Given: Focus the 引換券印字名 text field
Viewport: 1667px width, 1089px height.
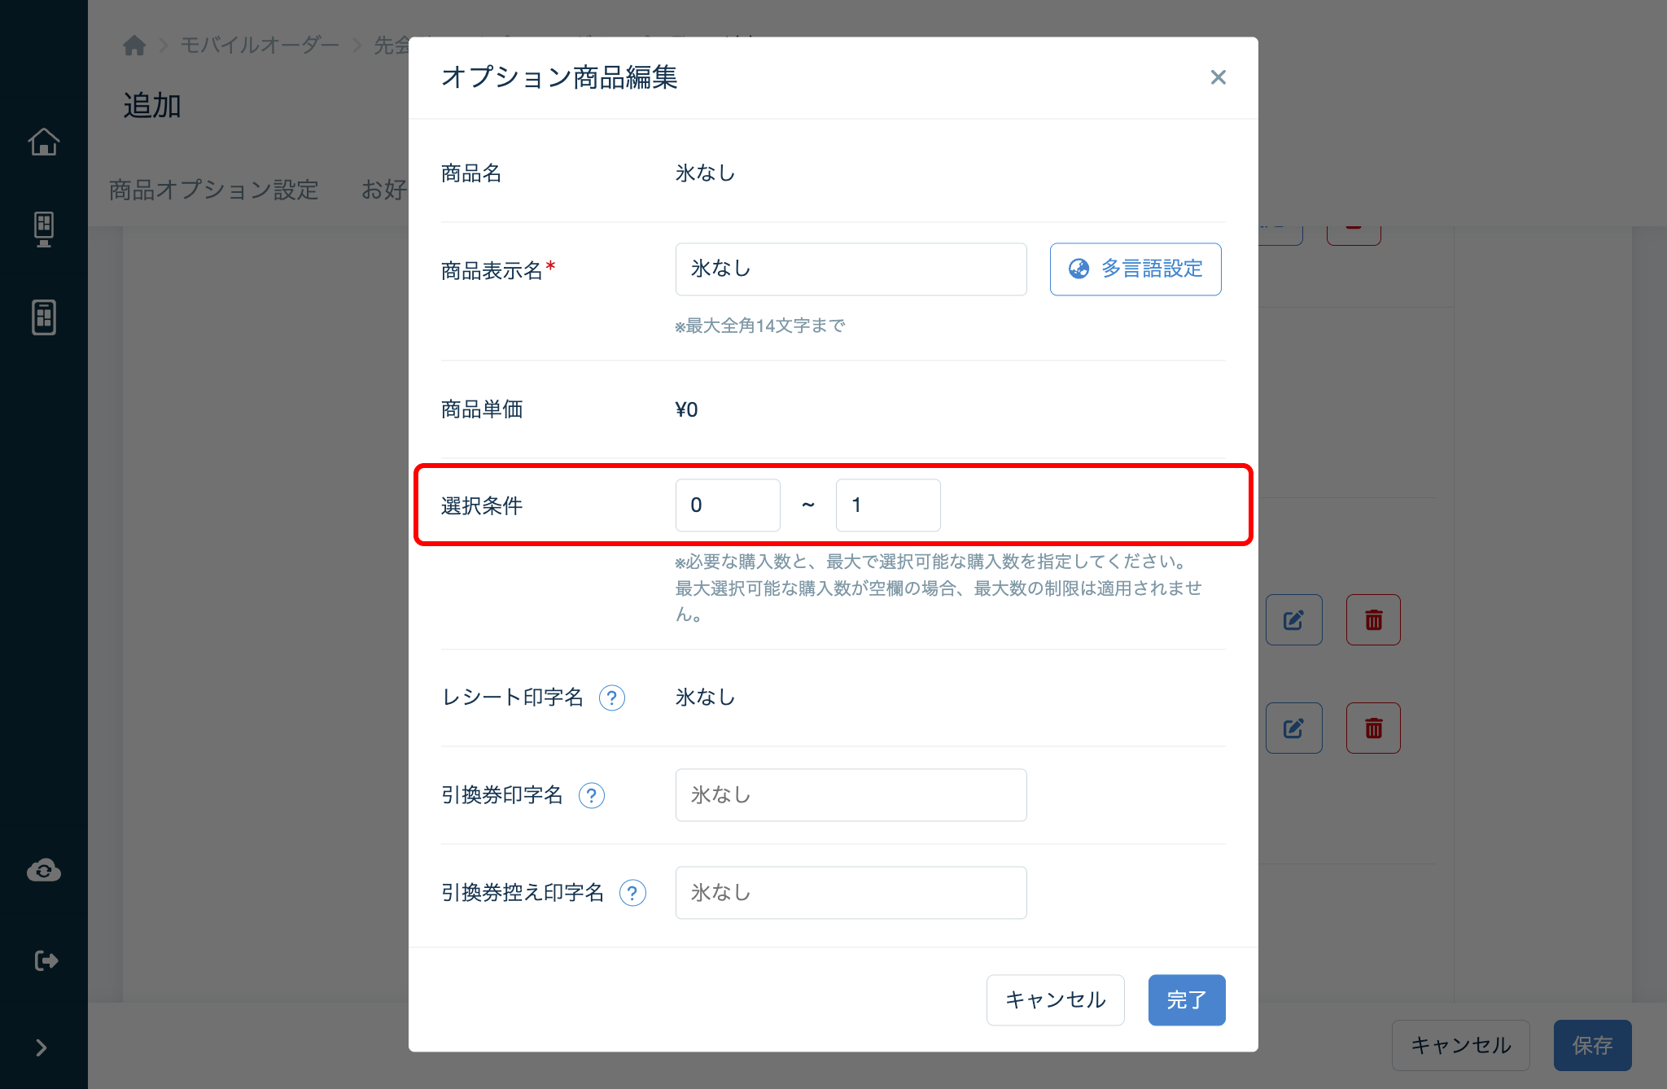Looking at the screenshot, I should click(x=851, y=795).
